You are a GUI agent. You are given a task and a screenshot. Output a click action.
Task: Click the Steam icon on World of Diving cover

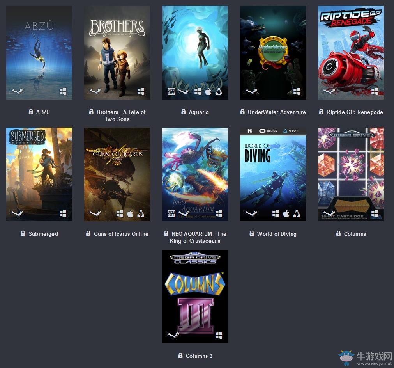(251, 213)
